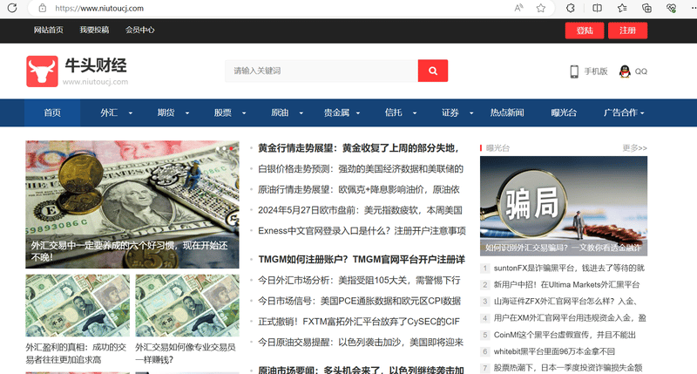Toggle split screen icon
Image resolution: width=697 pixels, height=374 pixels.
(597, 8)
